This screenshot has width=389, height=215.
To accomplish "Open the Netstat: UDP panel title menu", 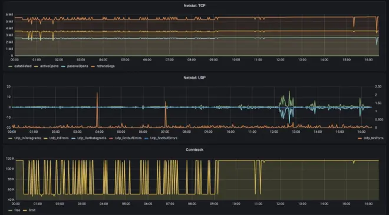I will click(194, 78).
